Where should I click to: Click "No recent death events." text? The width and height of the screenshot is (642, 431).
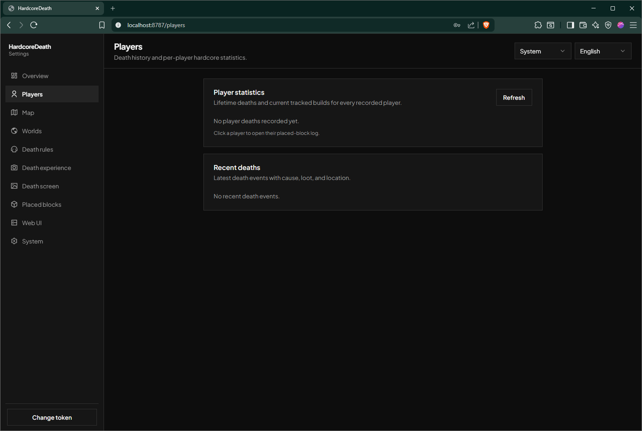pyautogui.click(x=246, y=196)
